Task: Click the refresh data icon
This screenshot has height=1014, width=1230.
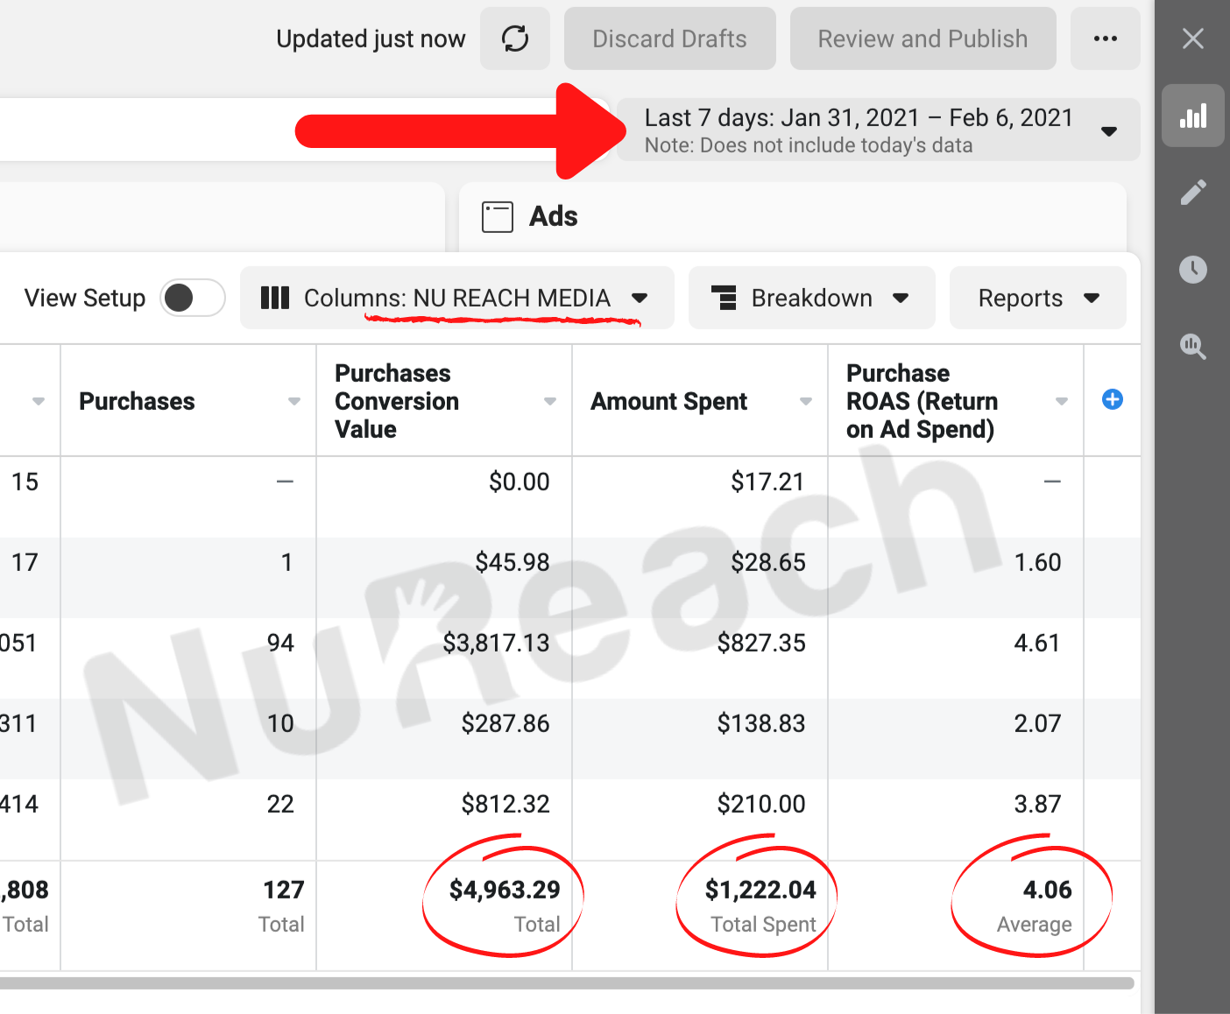Action: coord(515,39)
